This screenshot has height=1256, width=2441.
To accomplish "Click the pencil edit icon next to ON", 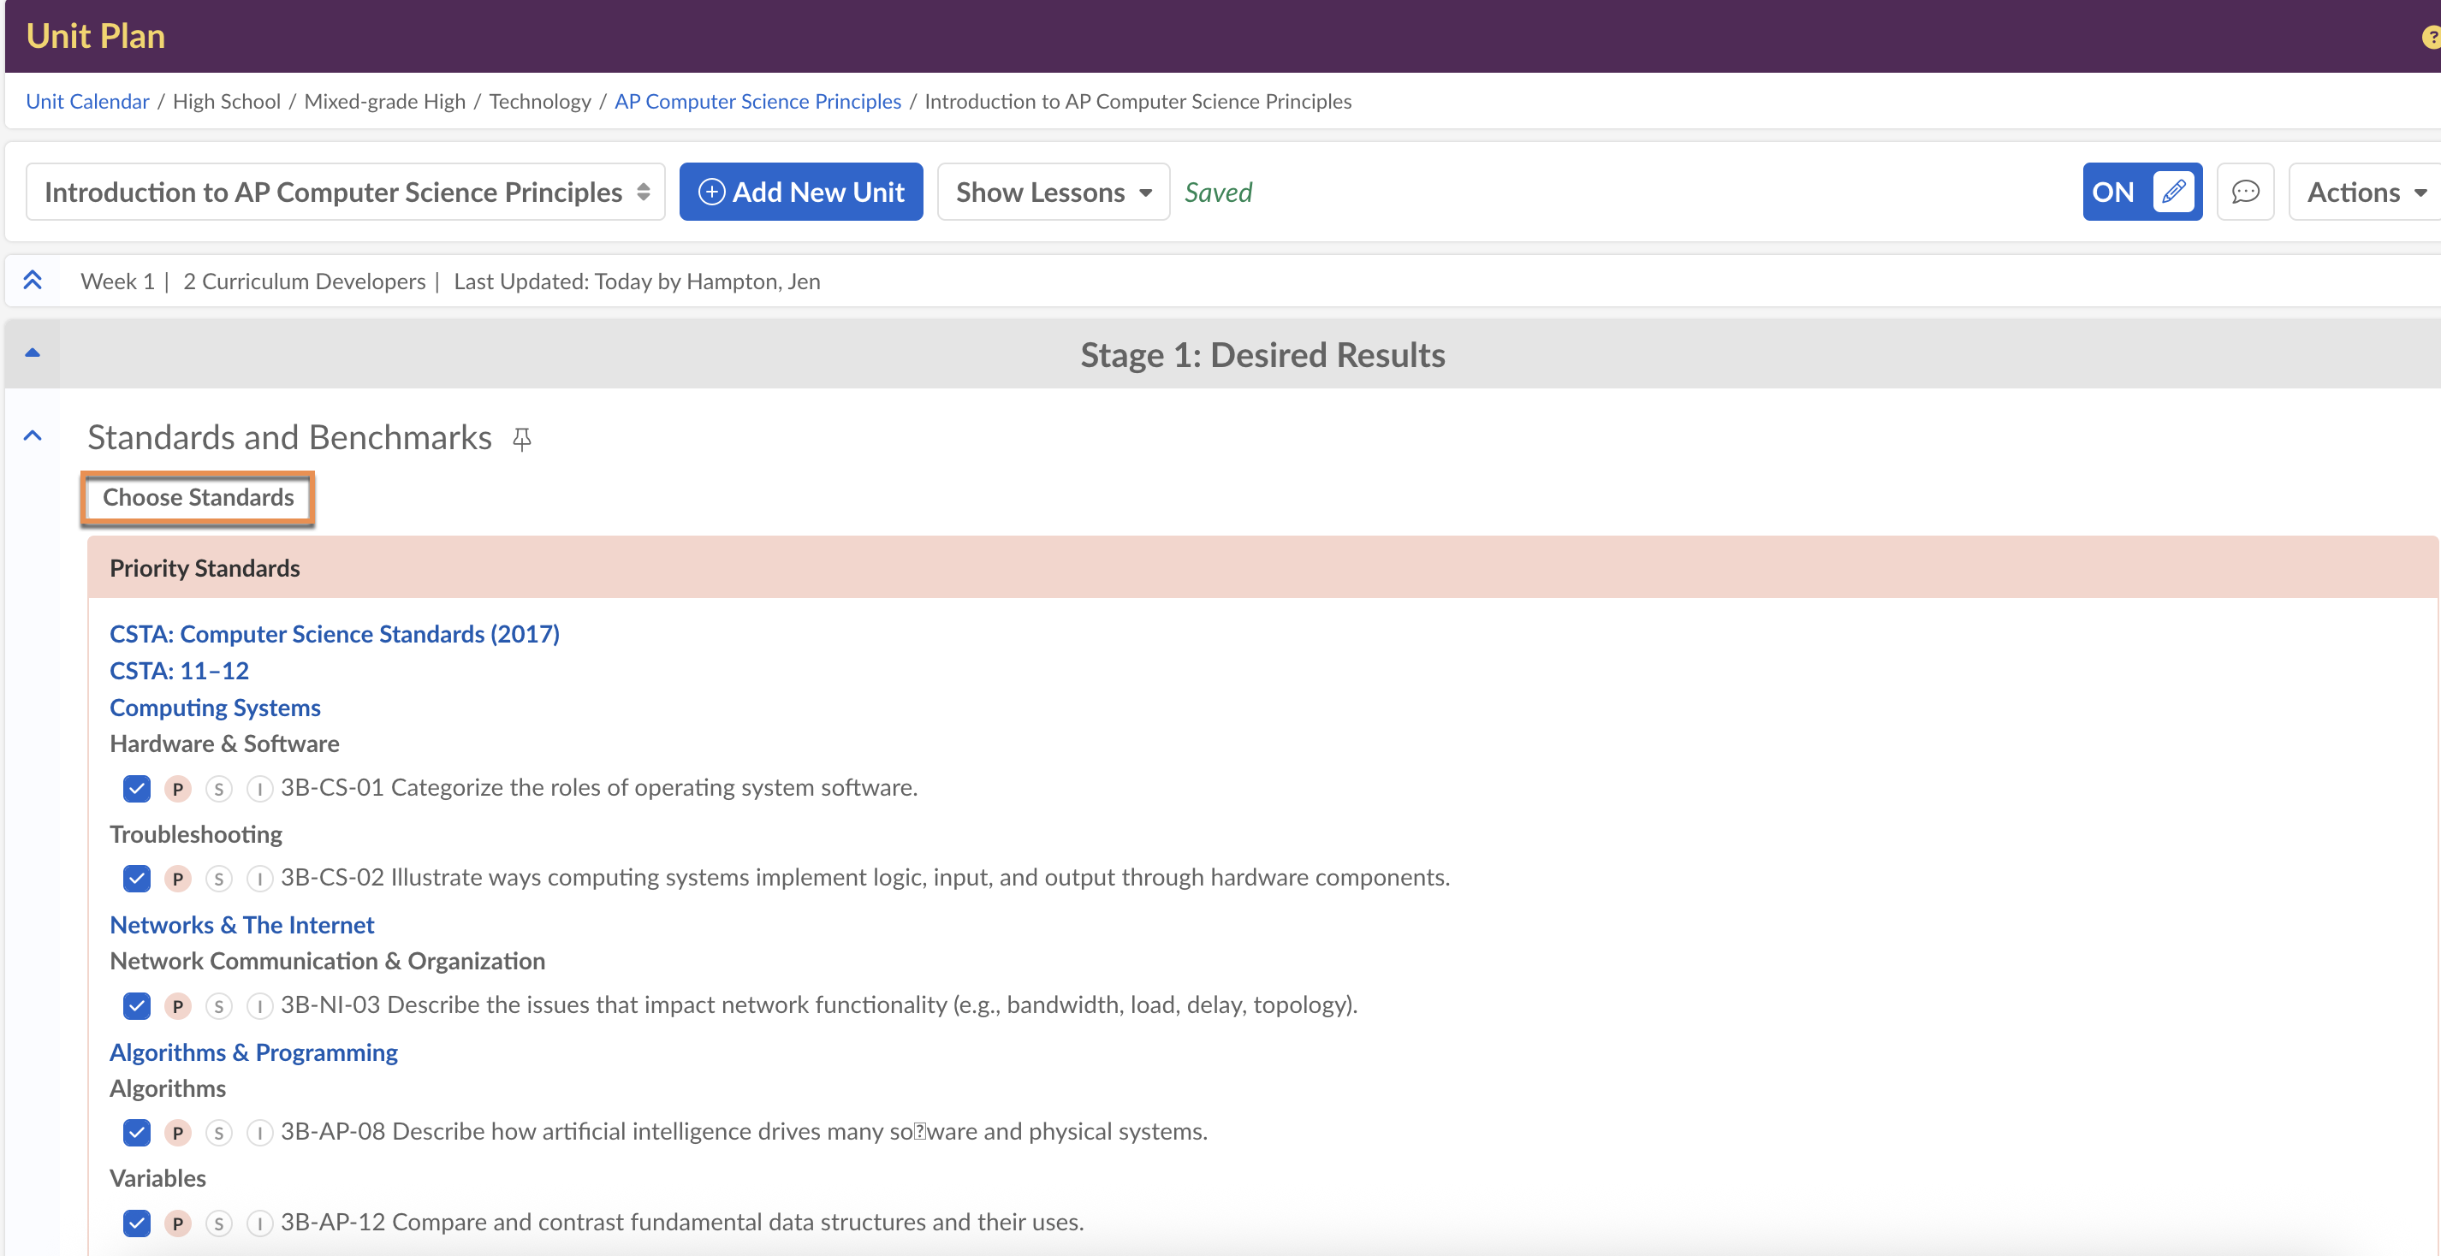I will point(2173,193).
